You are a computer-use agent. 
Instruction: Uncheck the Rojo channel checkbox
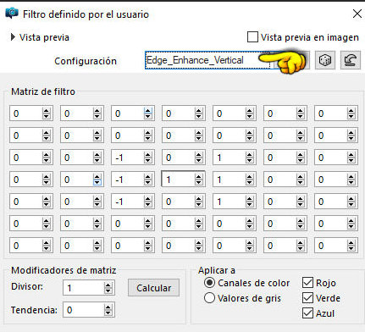[307, 283]
